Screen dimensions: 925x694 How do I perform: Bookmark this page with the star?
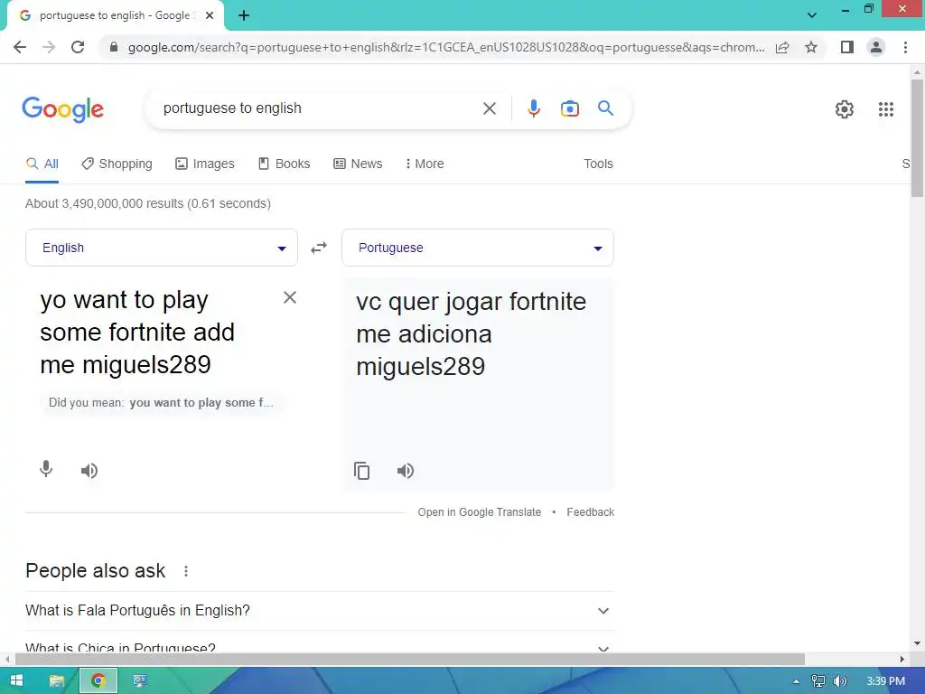coord(811,47)
